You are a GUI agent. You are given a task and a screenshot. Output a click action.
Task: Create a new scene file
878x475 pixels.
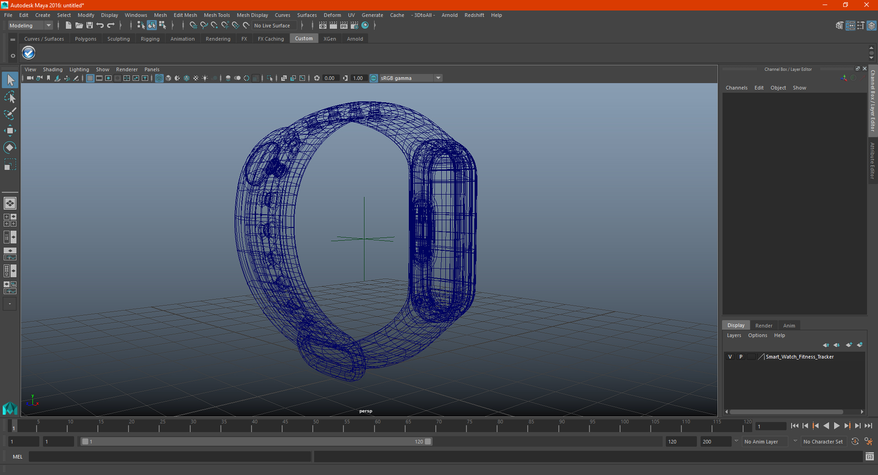[x=68, y=26]
